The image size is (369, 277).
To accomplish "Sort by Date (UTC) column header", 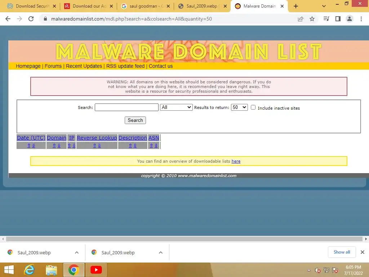I will coord(31,138).
